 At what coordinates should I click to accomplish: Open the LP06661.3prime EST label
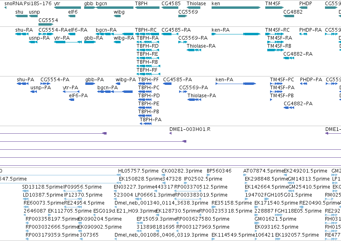point(155,195)
